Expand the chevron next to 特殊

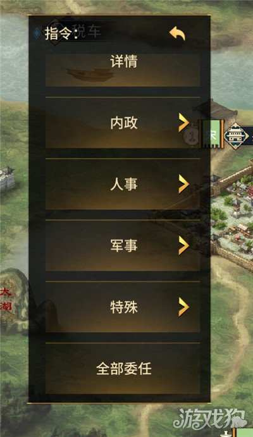(x=184, y=307)
